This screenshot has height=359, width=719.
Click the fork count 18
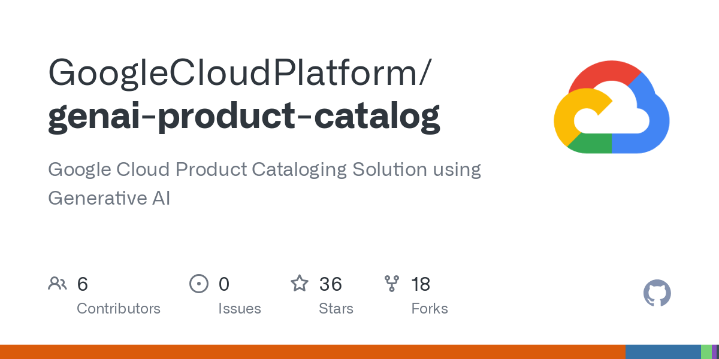(x=421, y=284)
